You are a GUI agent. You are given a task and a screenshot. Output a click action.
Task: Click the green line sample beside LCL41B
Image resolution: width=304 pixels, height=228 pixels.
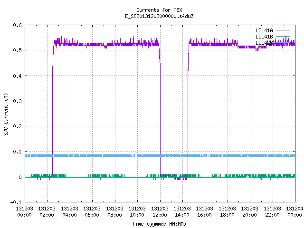point(283,37)
